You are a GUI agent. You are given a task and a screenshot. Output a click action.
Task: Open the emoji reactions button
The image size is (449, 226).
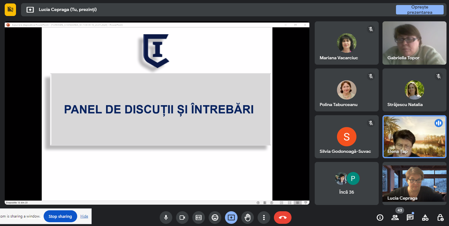click(215, 218)
